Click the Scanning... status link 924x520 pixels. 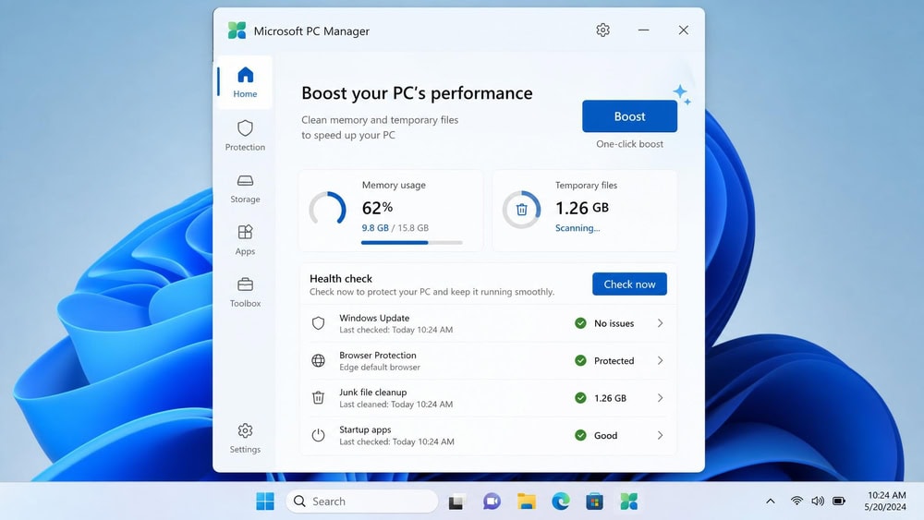pyautogui.click(x=577, y=228)
